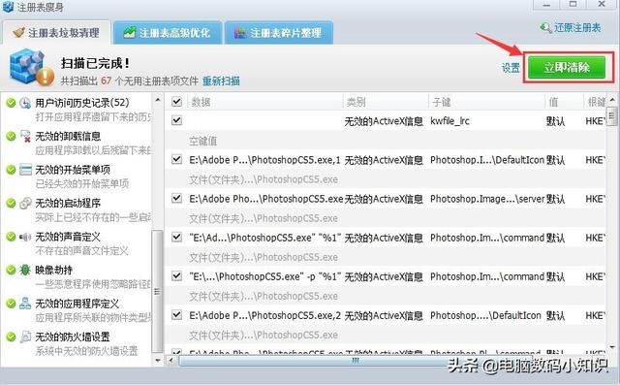The width and height of the screenshot is (620, 385).
Task: Click the broom icon on 注册表垃圾清理 tab
Action: tap(18, 32)
